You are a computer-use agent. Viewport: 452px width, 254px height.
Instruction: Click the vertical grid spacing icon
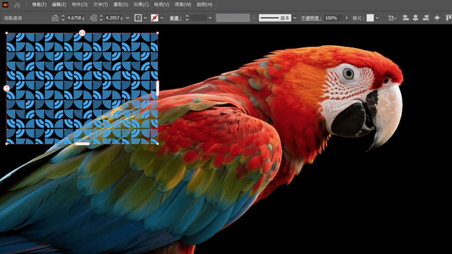[x=93, y=18]
